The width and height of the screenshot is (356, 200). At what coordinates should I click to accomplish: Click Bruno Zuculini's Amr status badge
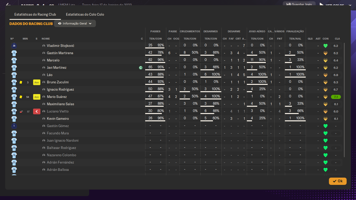(x=37, y=82)
